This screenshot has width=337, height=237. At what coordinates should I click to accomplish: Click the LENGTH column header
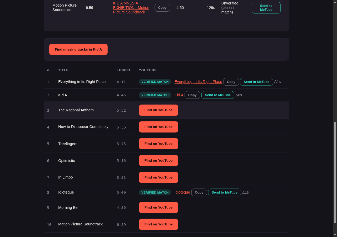[124, 70]
